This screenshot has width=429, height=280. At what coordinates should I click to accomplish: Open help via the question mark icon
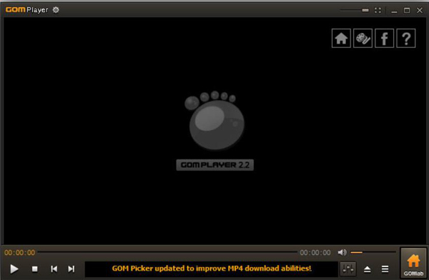point(406,39)
